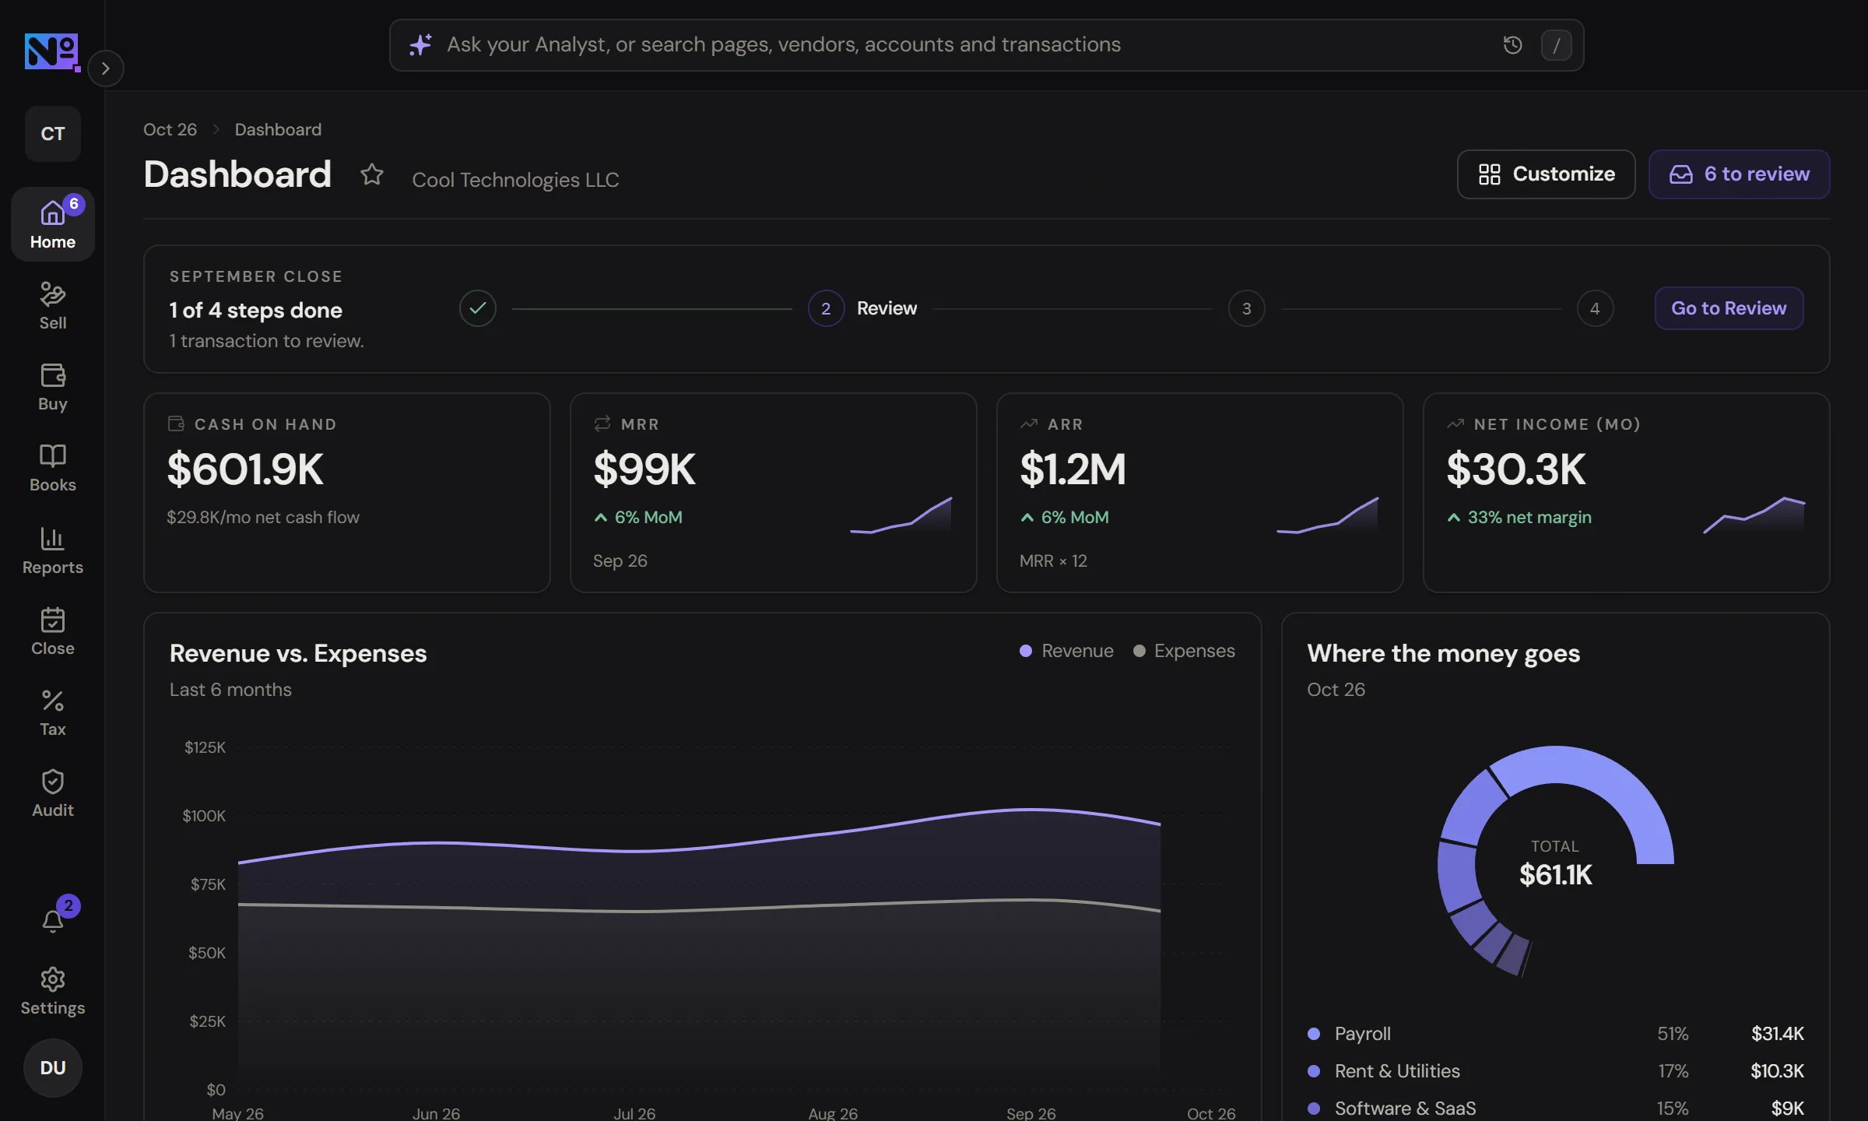Image resolution: width=1868 pixels, height=1121 pixels.
Task: Open the Reports section
Action: [53, 550]
